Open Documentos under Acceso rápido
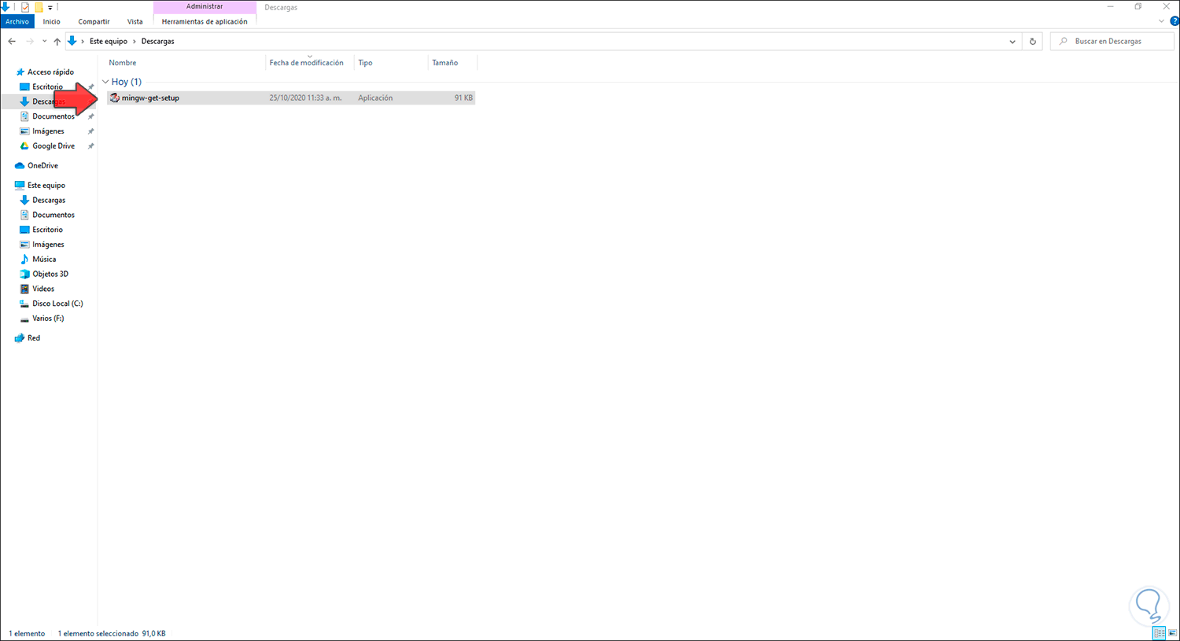This screenshot has width=1180, height=641. point(53,116)
